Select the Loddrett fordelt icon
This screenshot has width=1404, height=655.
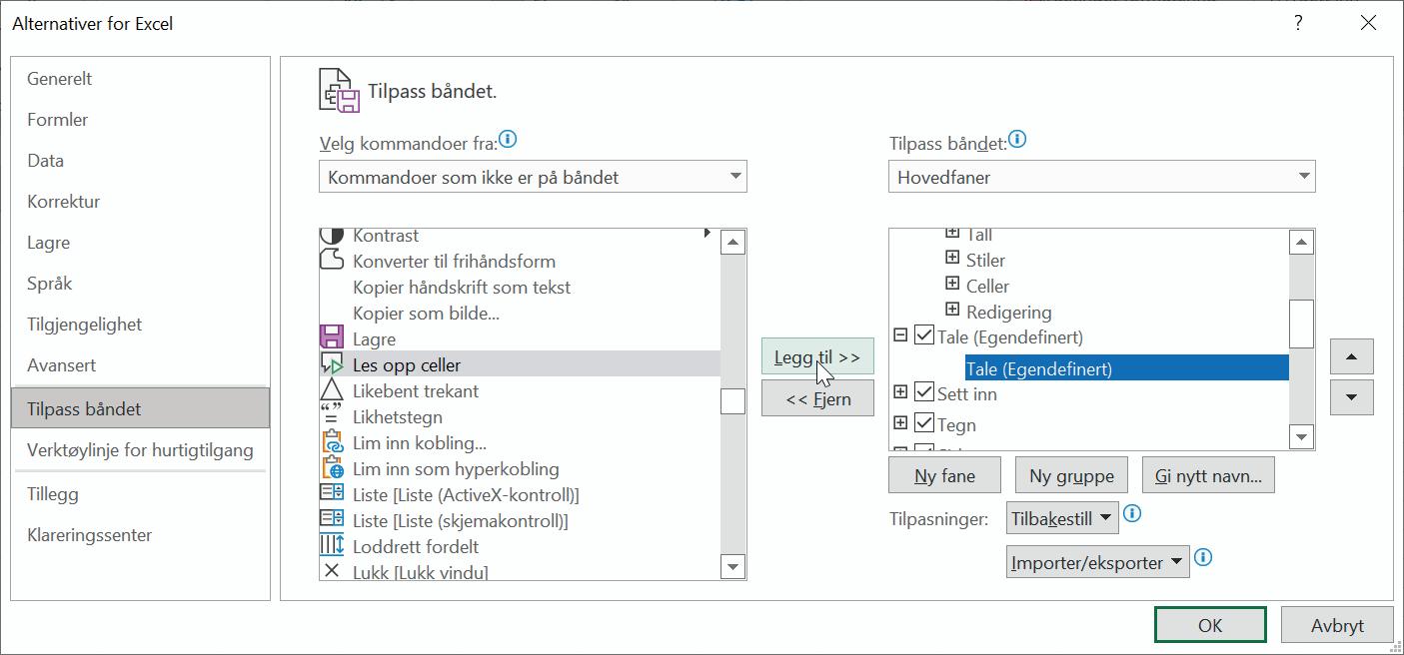tap(331, 546)
